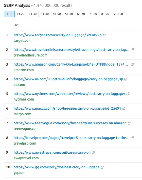The width and height of the screenshot is (142, 180).
Task: Open the target.com carry-on-luggage URL
Action: [x=58, y=35]
